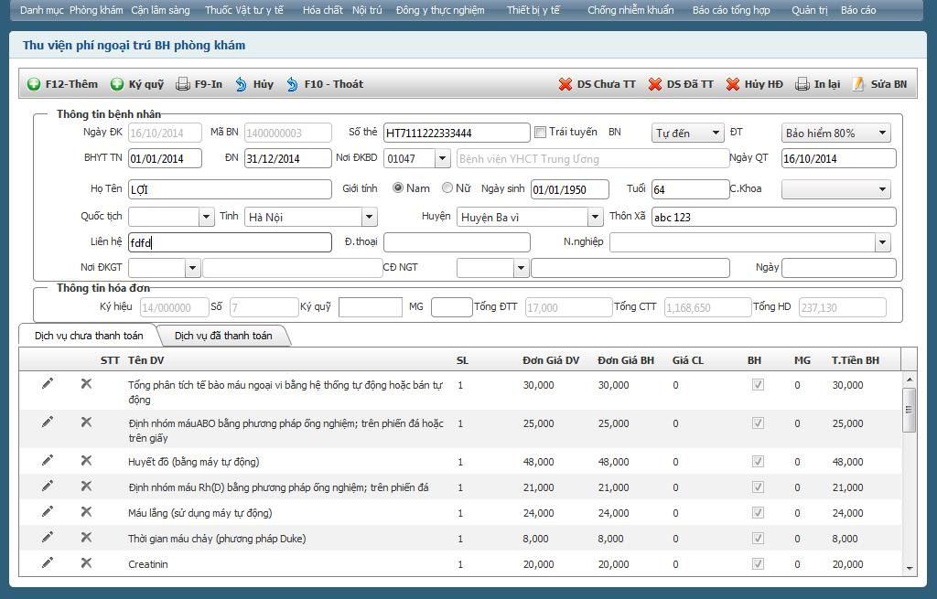Viewport: 937px width, 599px height.
Task: Click the F12-Thêm green plus icon
Action: point(34,84)
